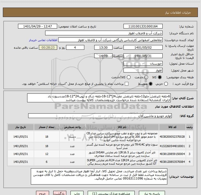
Task: Click the SUPER GT 12R24 tire item name
Action: (122, 162)
